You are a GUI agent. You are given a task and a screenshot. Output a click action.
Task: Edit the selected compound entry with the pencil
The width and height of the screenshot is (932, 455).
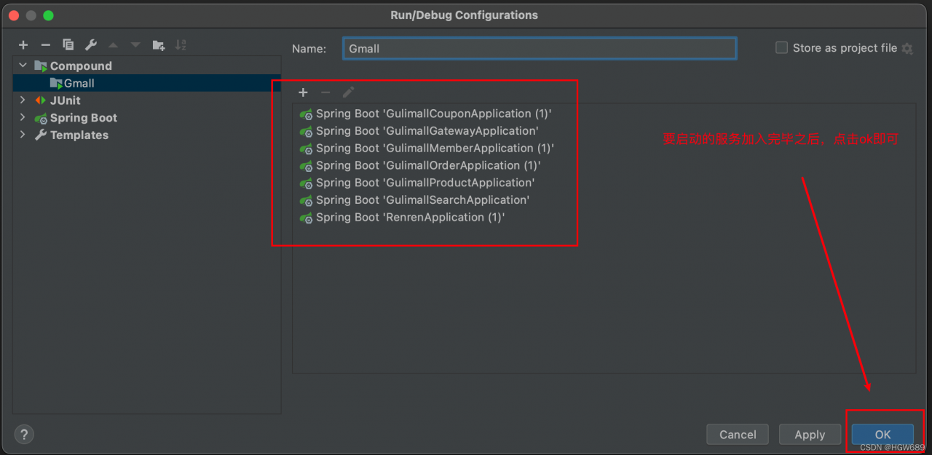(x=348, y=92)
